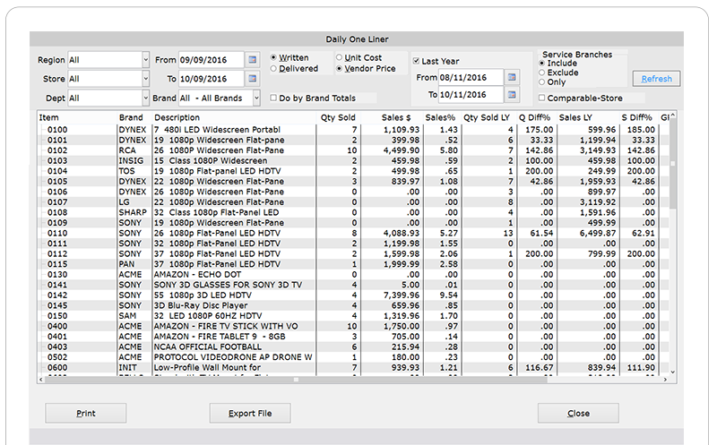
Task: Sort by Qty Sold LY column header
Action: click(x=487, y=117)
